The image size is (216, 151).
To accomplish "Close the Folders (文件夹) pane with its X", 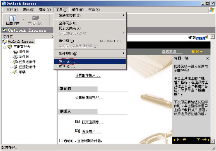I will click(x=53, y=37).
